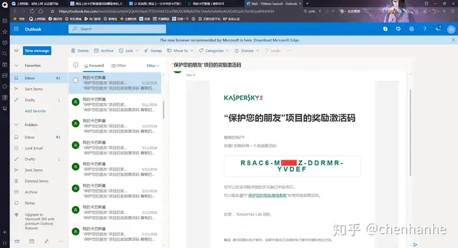Image resolution: width=458 pixels, height=248 pixels.
Task: Open the Filter dropdown
Action: [153, 65]
